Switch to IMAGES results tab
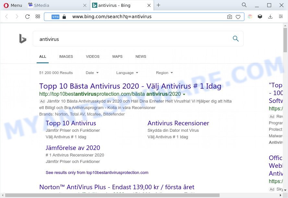Viewport: 288px width, 198px height. click(x=66, y=56)
